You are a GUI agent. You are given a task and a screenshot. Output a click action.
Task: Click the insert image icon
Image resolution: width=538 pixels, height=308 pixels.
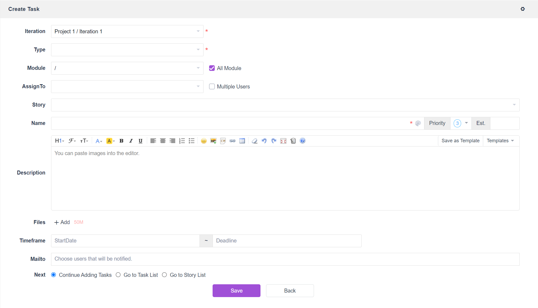pos(213,141)
